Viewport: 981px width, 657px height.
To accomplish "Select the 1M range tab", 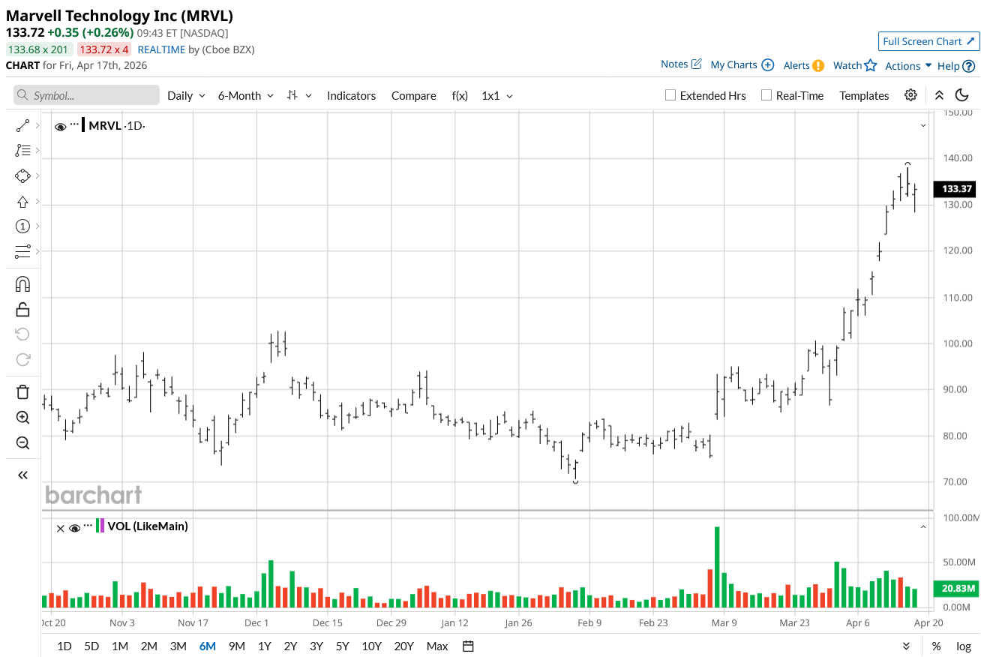I will 119,646.
